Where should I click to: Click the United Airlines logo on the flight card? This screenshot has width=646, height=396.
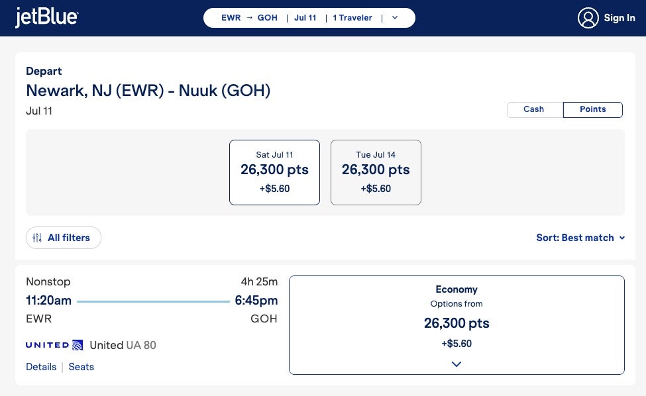53,344
